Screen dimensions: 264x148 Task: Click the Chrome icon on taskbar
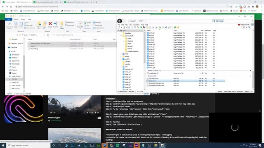pos(111,145)
